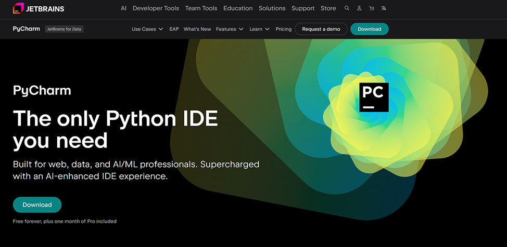The height and width of the screenshot is (247, 507).
Task: Click the Download button under the headline
Action: (37, 205)
